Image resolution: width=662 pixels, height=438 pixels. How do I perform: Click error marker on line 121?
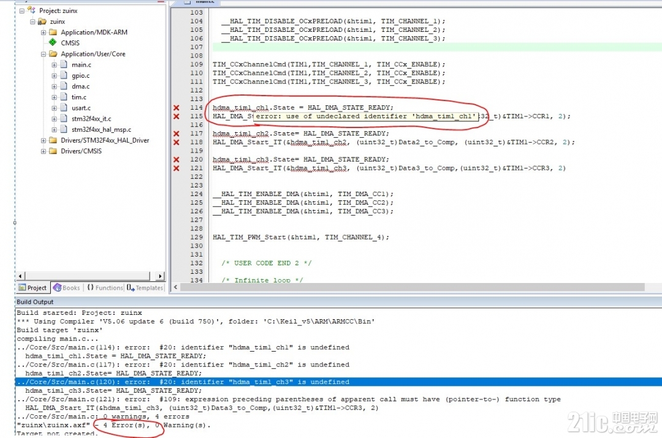pos(177,168)
